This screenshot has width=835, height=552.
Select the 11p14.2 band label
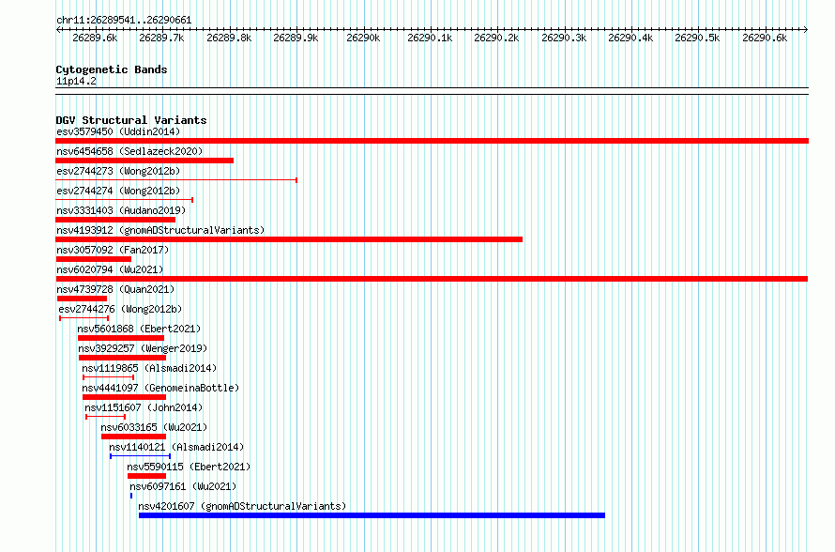(x=76, y=81)
